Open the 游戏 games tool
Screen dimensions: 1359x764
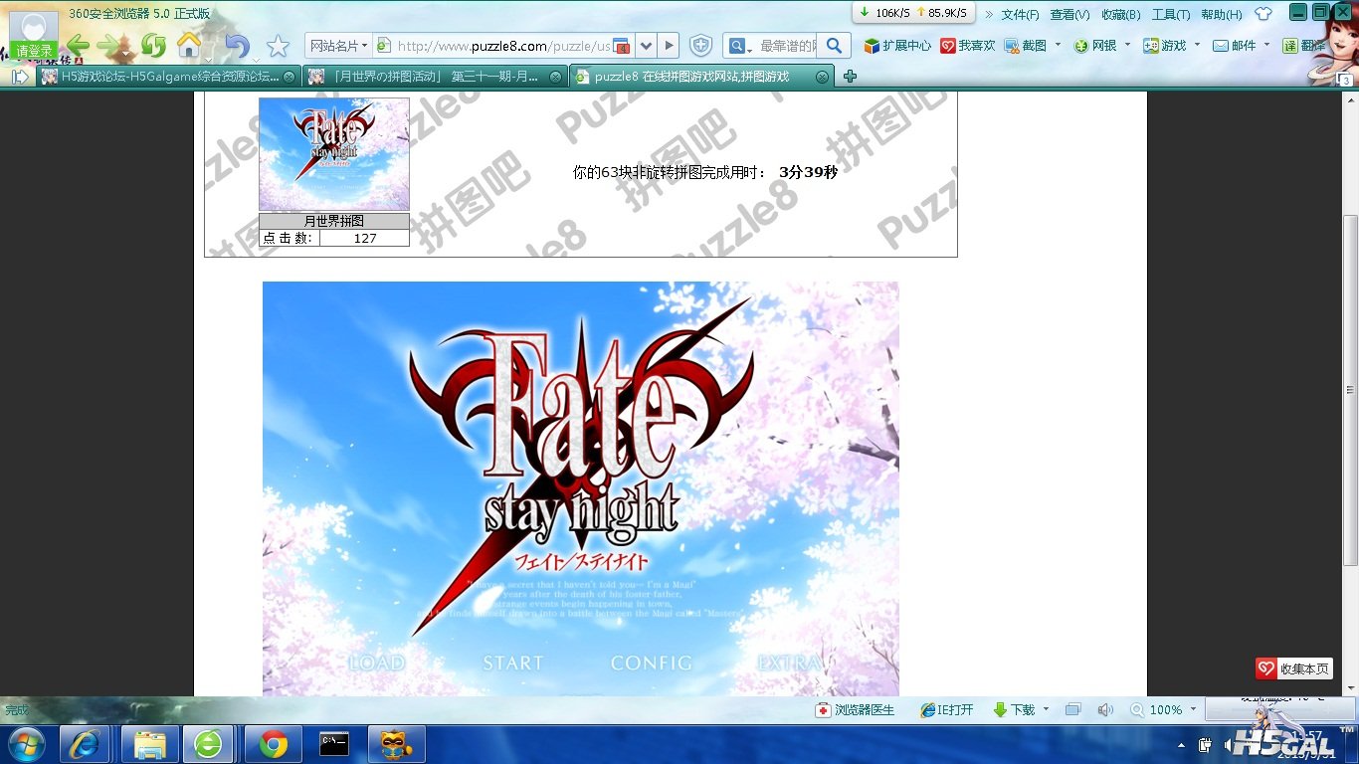point(1165,46)
